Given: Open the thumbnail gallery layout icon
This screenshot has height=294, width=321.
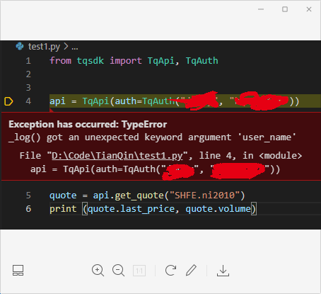Looking at the screenshot, I should click(18, 271).
